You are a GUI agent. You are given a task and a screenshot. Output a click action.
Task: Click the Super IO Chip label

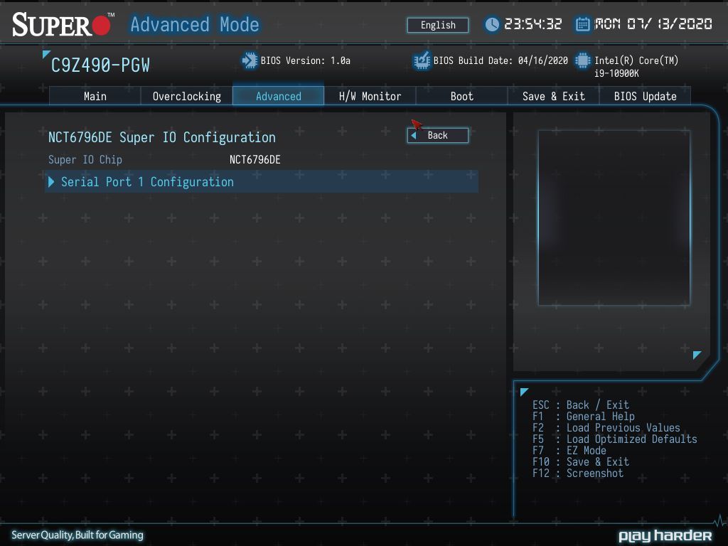coord(85,160)
